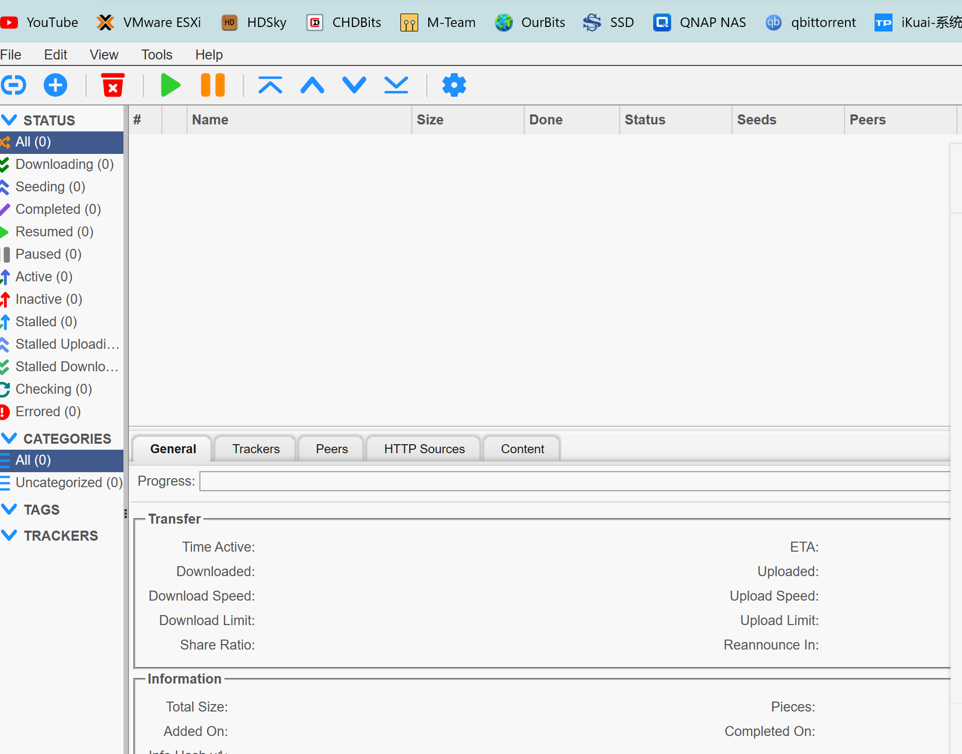Click the Progress bar field

tap(575, 481)
